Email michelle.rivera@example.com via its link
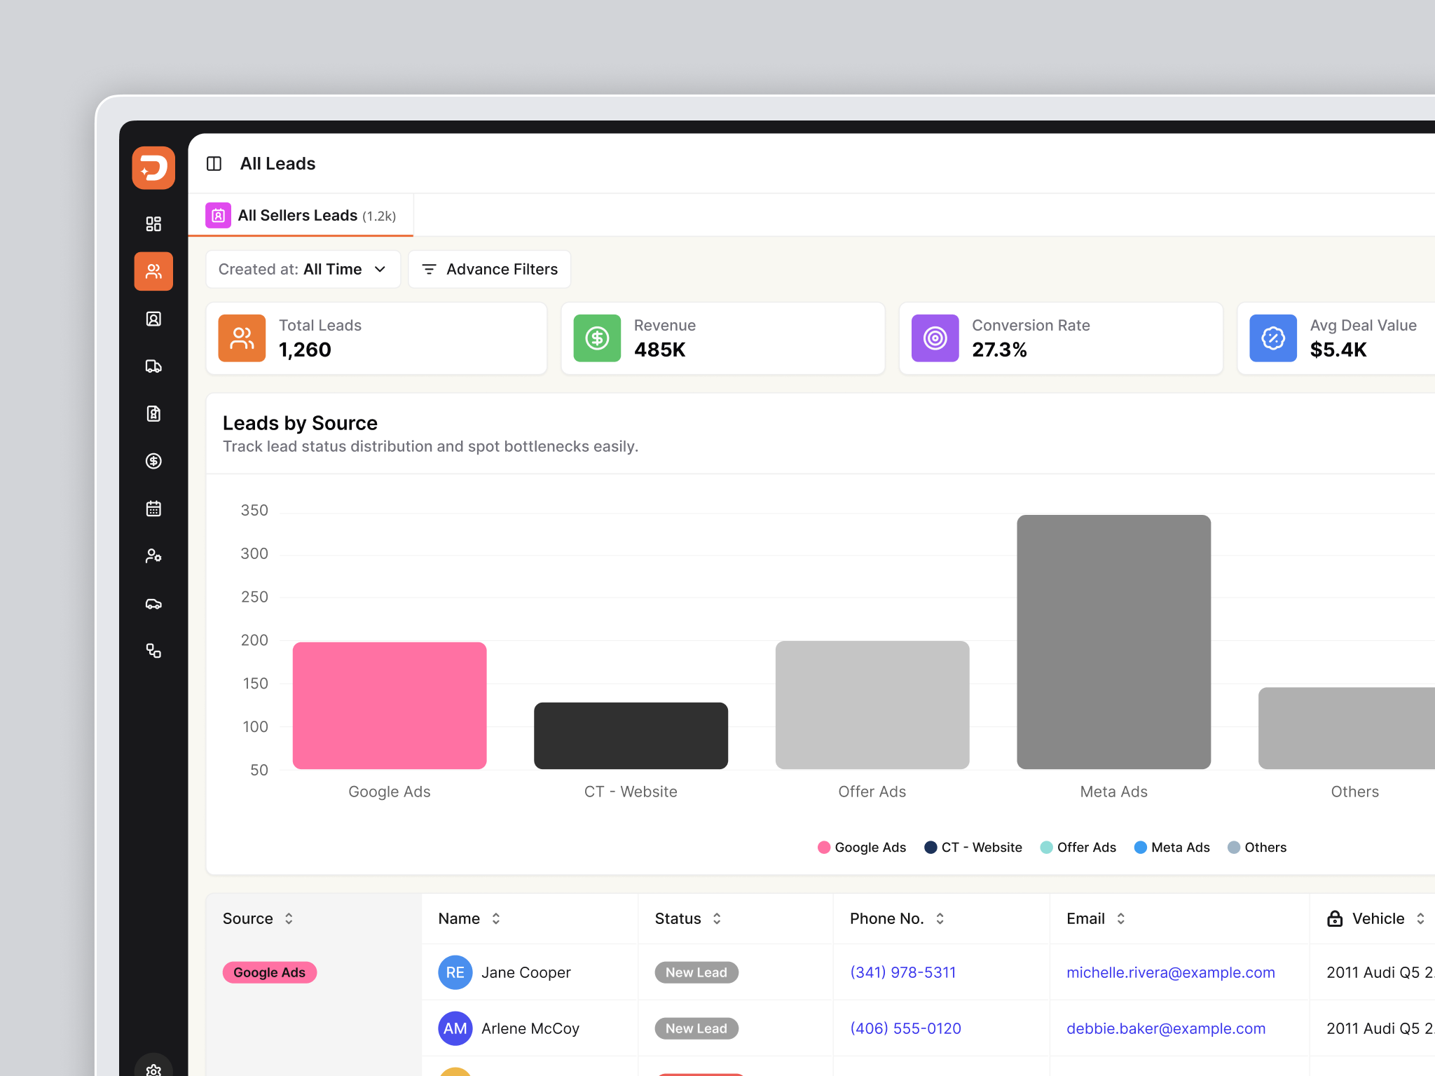This screenshot has height=1076, width=1435. 1171,972
